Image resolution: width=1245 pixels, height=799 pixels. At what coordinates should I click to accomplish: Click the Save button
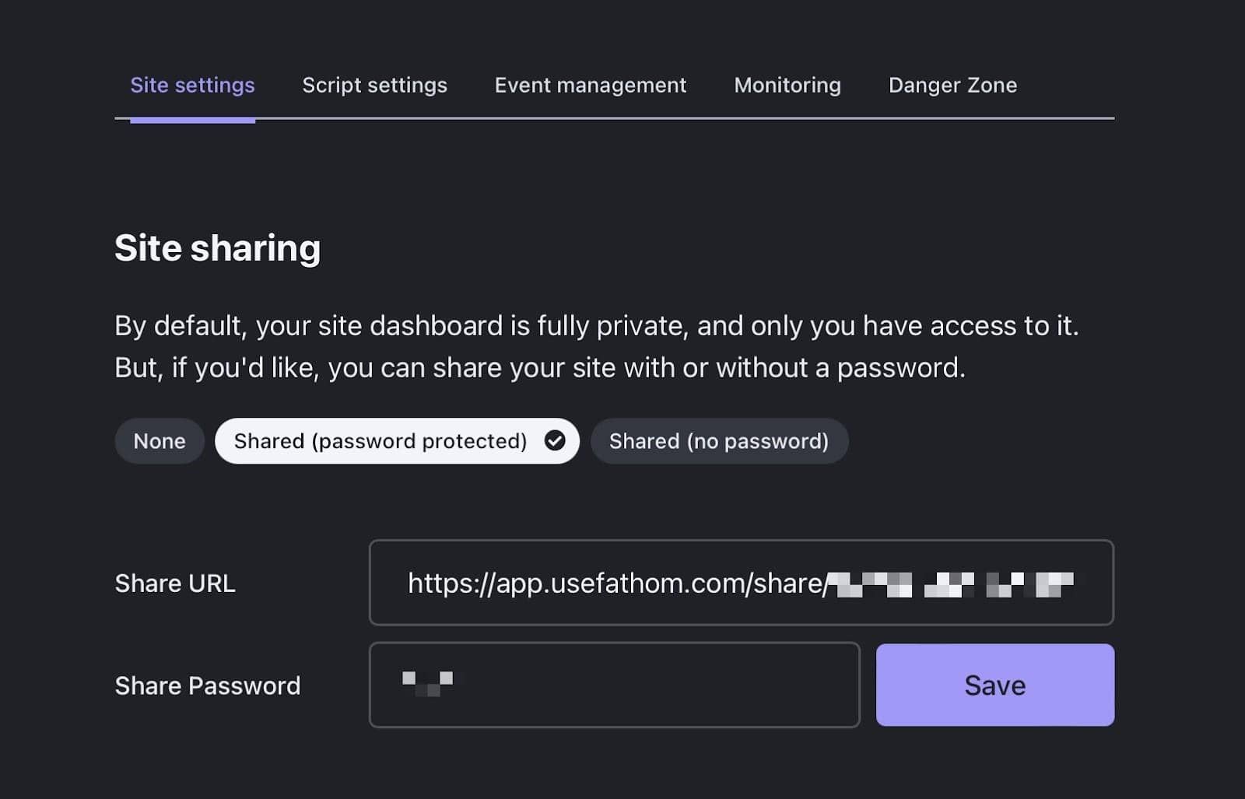coord(994,685)
